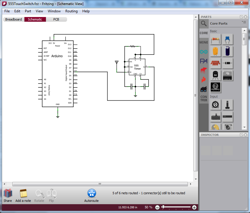Viewport: 250px width, 213px height.
Task: Select the mystery part icon
Action: pos(215,87)
